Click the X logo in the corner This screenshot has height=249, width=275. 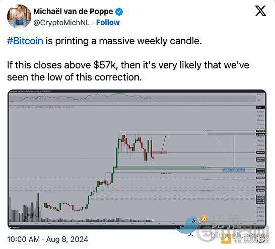pyautogui.click(x=260, y=11)
